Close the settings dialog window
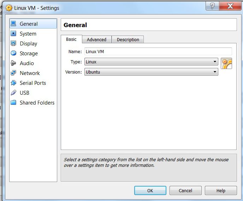Screen dimensions: 243x201 point(230,6)
